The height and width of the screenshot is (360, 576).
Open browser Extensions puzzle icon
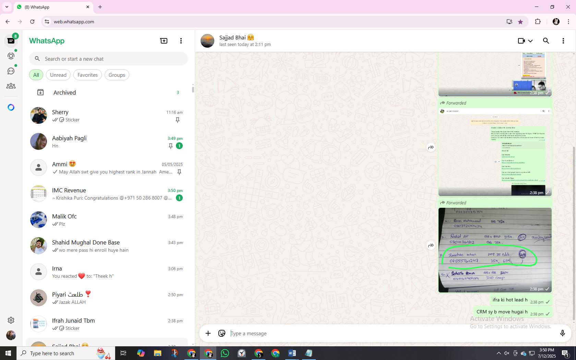click(538, 22)
